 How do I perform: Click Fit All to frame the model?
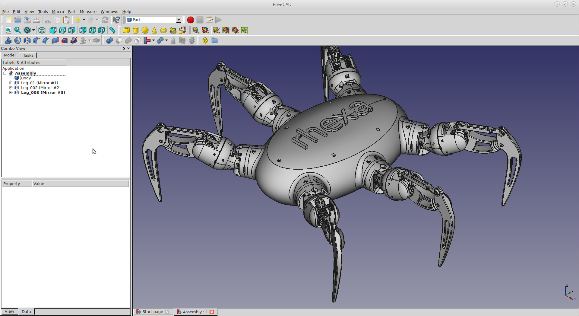tap(8, 30)
